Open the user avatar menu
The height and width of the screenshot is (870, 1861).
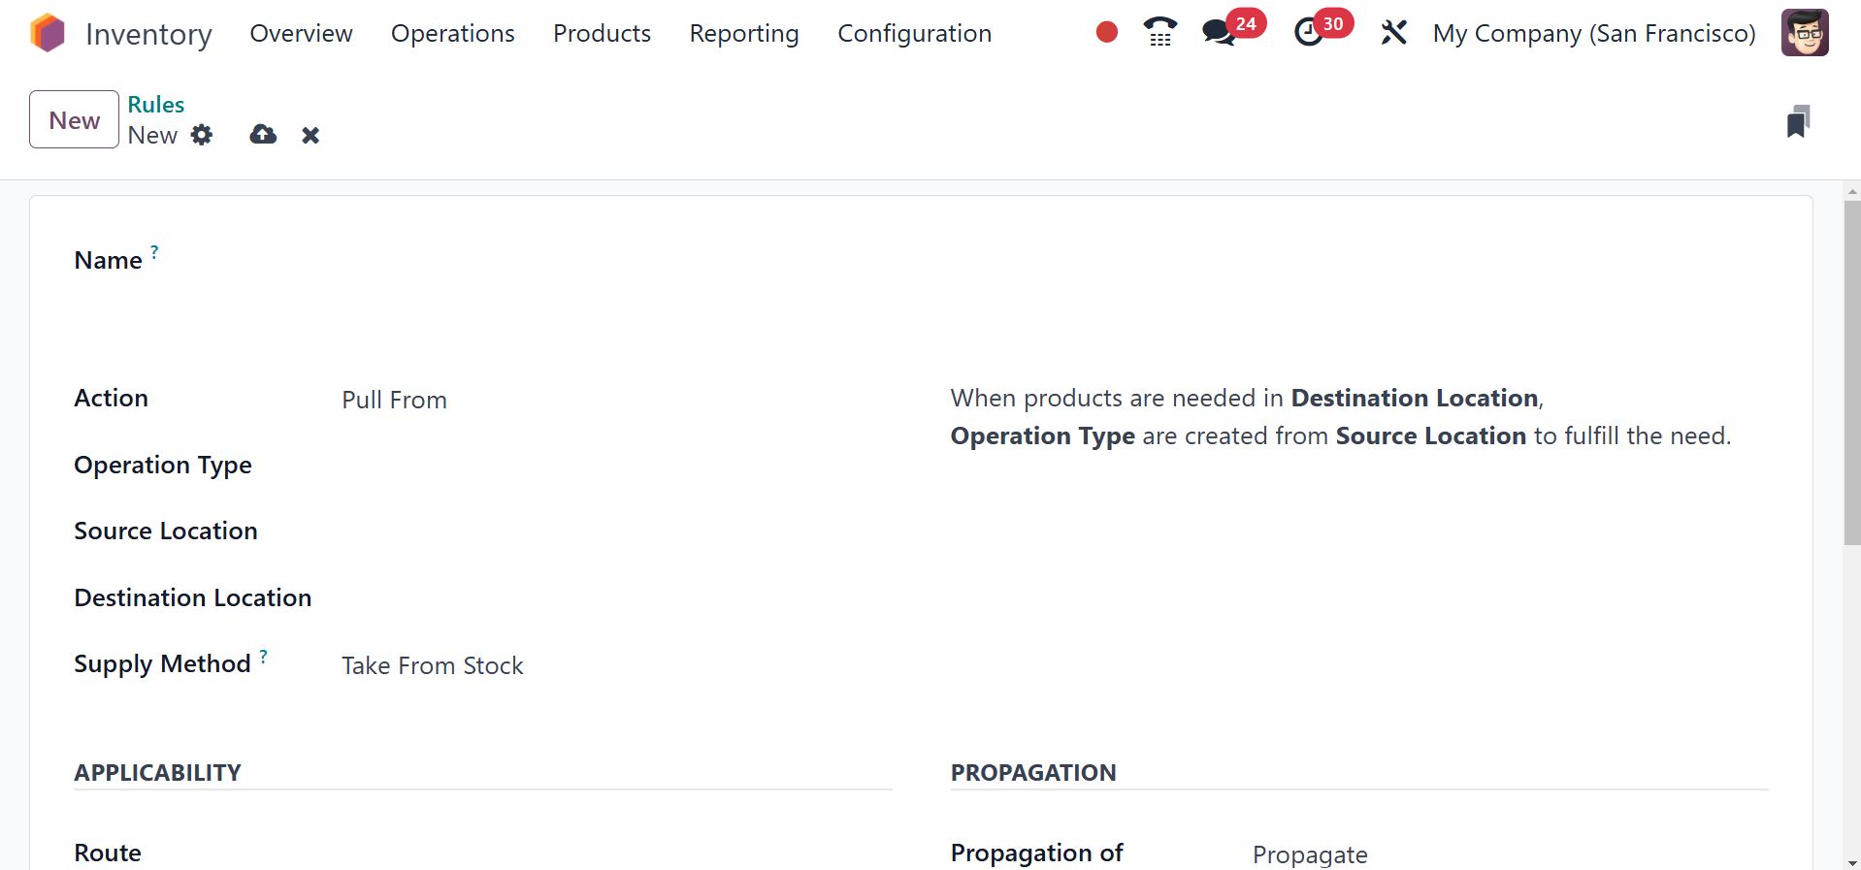pos(1805,33)
